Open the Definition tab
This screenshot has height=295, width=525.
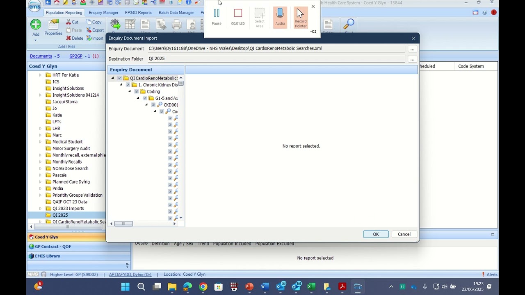(160, 244)
